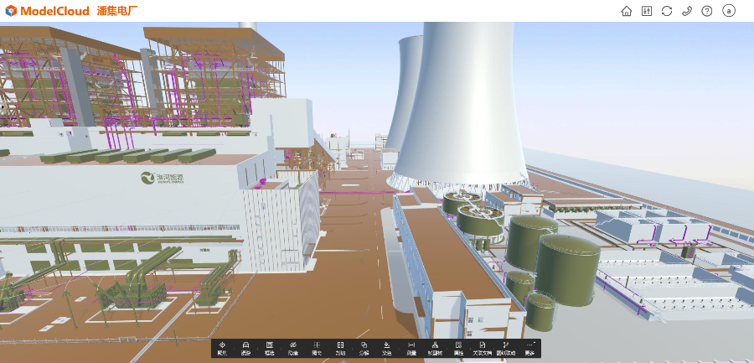Go to the home page icon
Screen dimensions: 754x363
coord(626,11)
